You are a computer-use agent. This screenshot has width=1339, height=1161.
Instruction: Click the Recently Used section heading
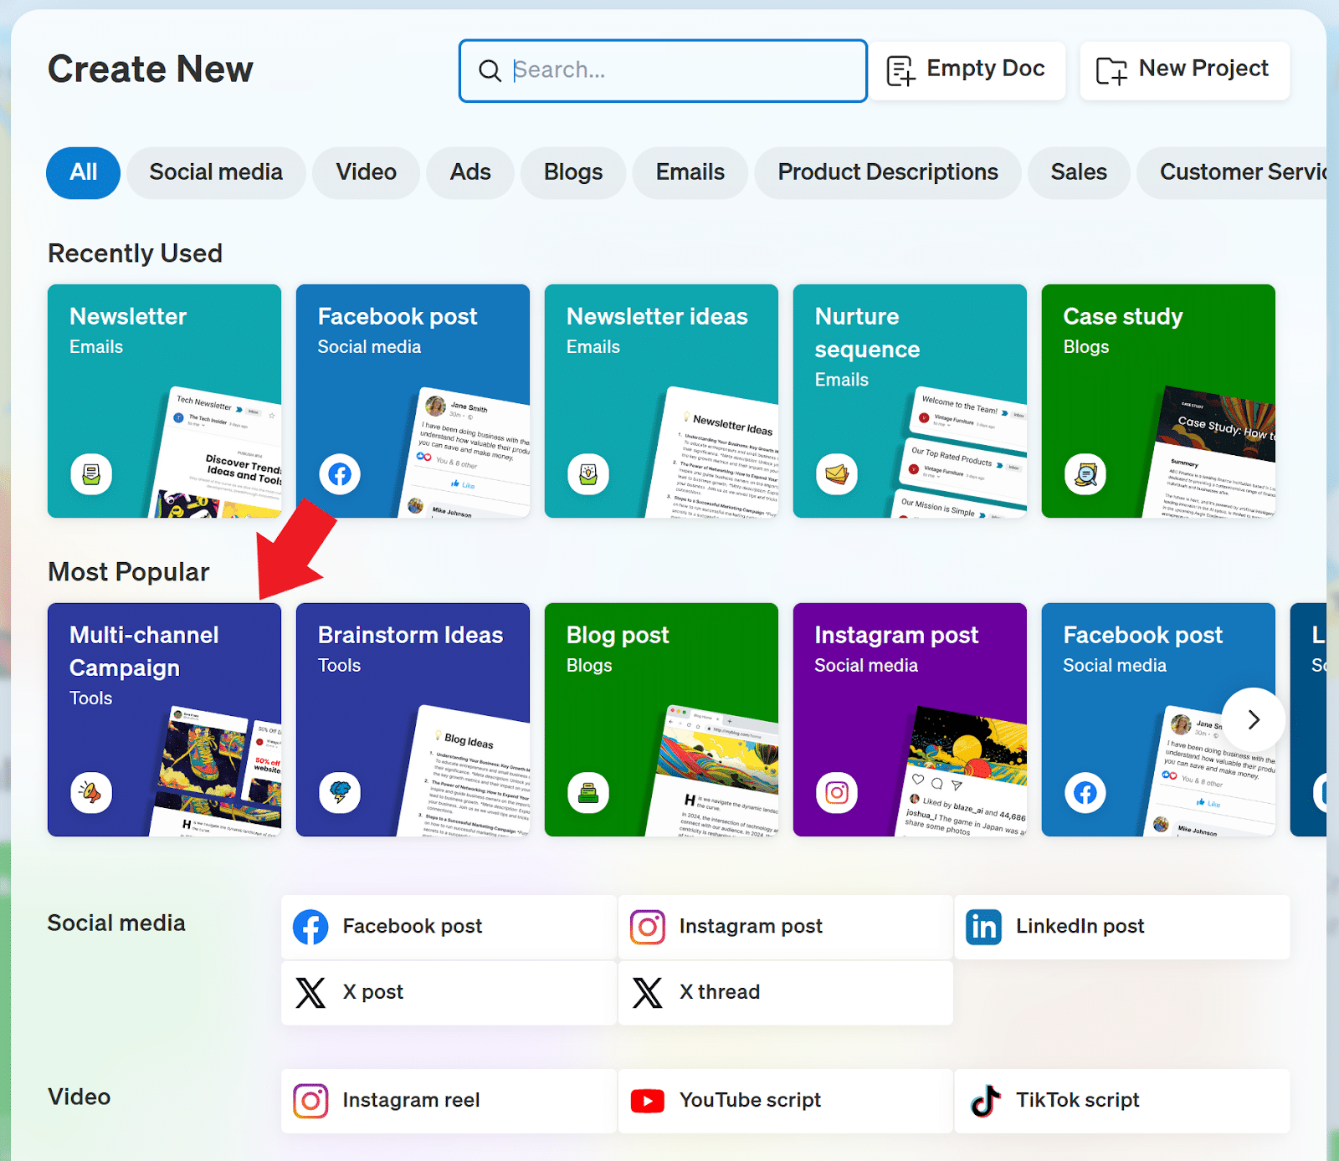136,253
